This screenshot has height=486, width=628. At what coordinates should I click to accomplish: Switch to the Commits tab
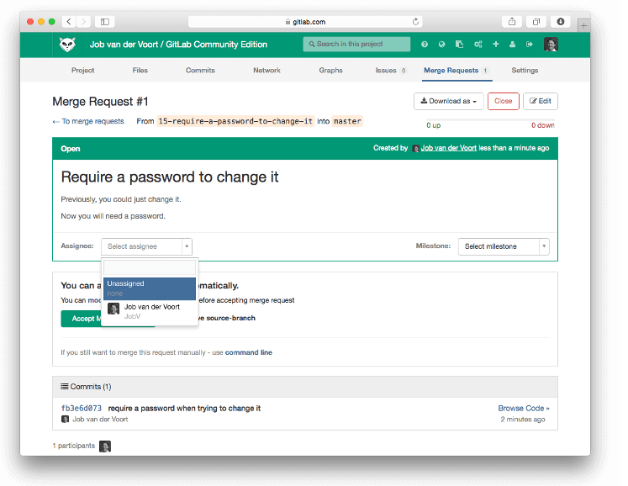pyautogui.click(x=200, y=71)
